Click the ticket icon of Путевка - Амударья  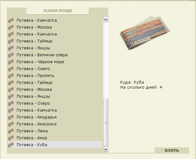(x=11, y=117)
